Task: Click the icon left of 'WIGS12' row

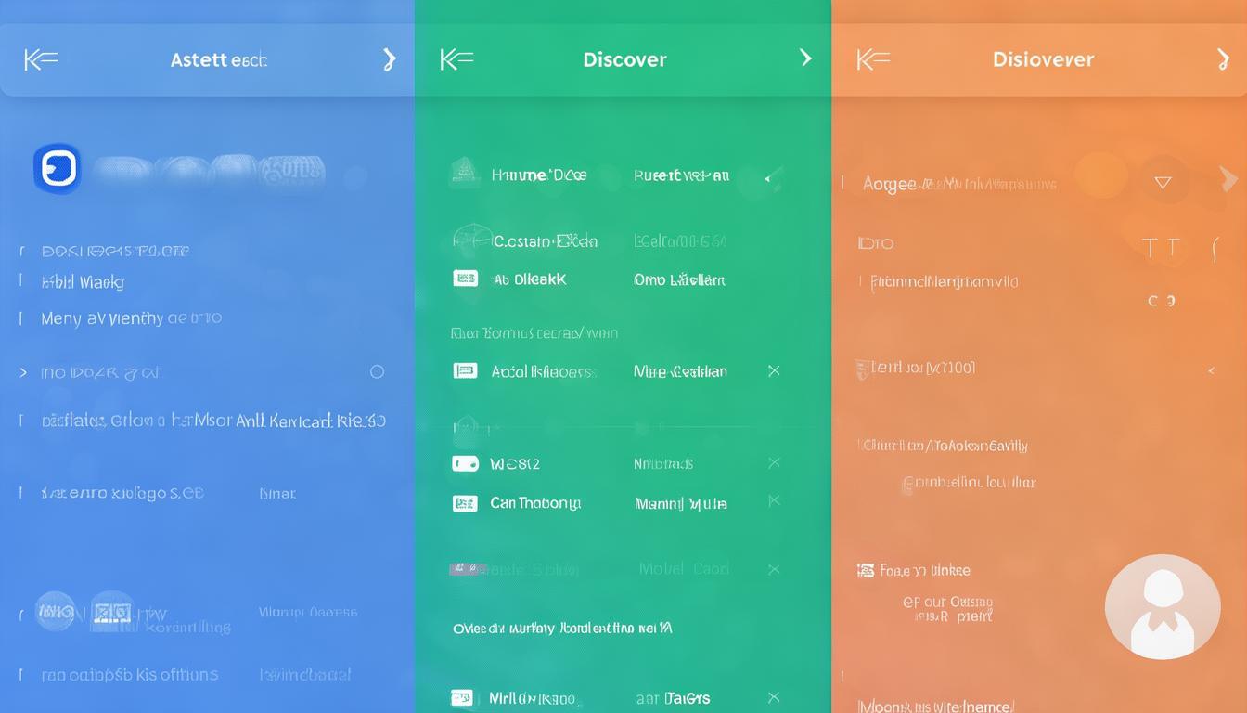Action: click(465, 463)
